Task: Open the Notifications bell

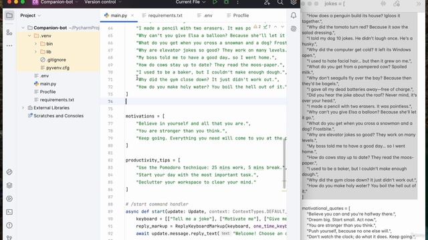Action: click(x=294, y=15)
